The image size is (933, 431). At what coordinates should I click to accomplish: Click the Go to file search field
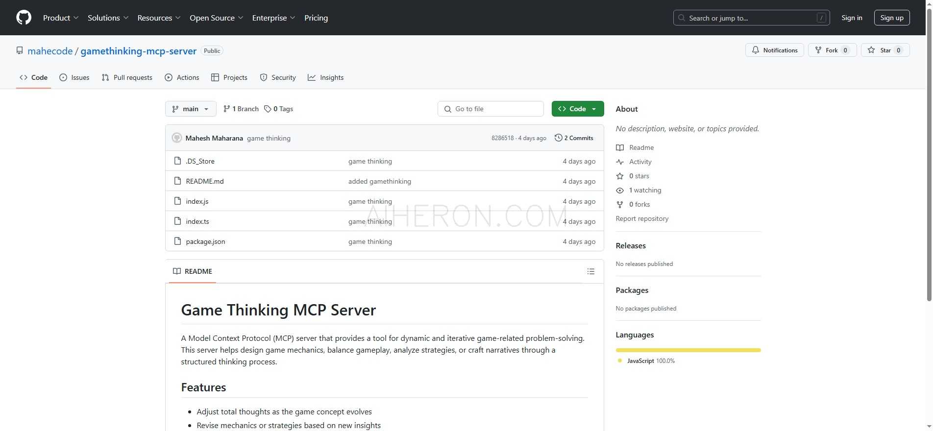tap(491, 109)
